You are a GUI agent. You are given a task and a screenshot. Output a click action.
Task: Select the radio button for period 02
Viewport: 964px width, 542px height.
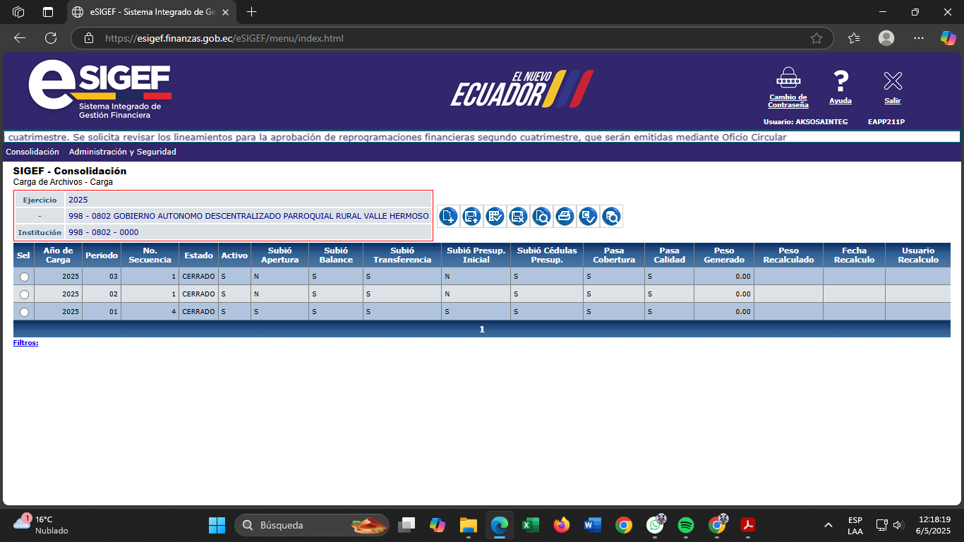pos(24,294)
